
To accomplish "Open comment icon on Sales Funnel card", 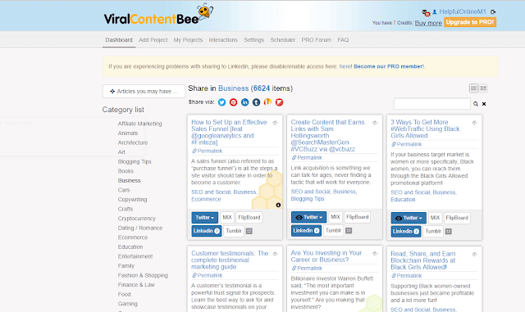I will click(249, 231).
